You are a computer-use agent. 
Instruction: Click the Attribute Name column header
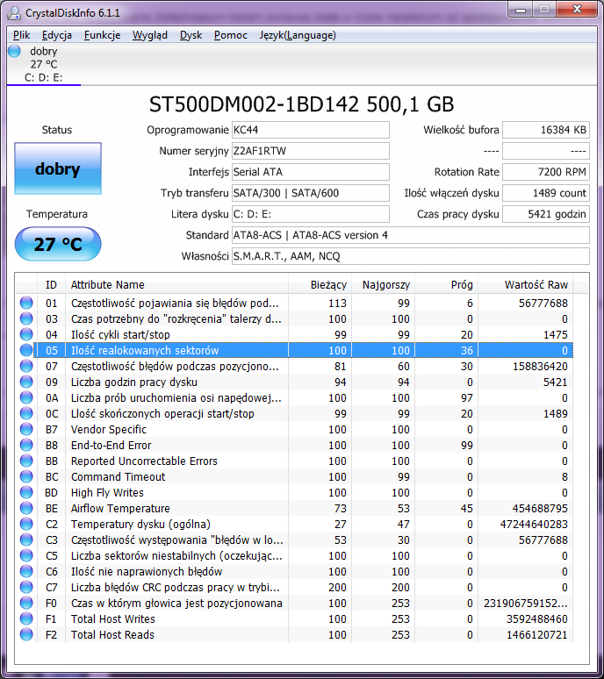click(176, 284)
